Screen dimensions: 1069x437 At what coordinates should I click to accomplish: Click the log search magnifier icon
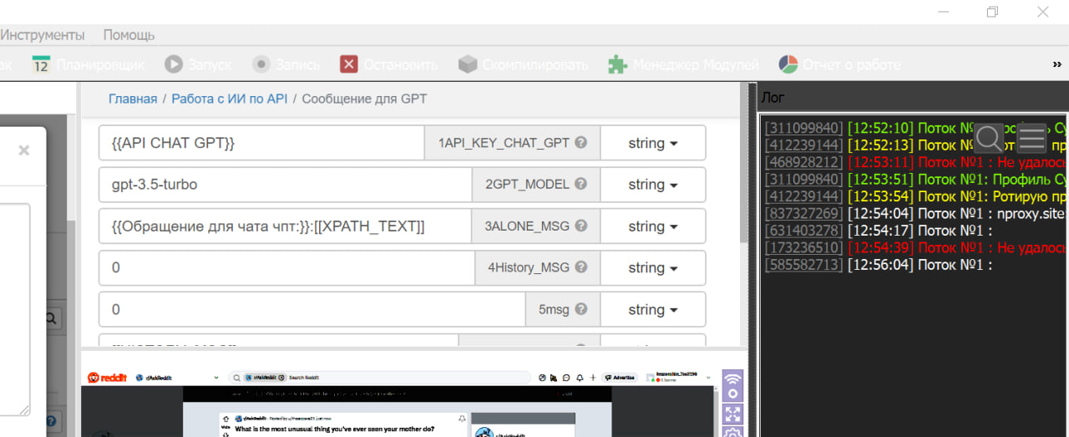pyautogui.click(x=990, y=138)
